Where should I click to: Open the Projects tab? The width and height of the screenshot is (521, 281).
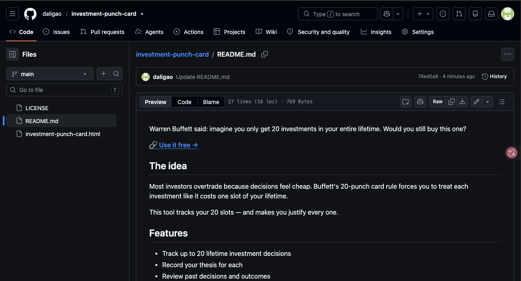click(x=229, y=32)
